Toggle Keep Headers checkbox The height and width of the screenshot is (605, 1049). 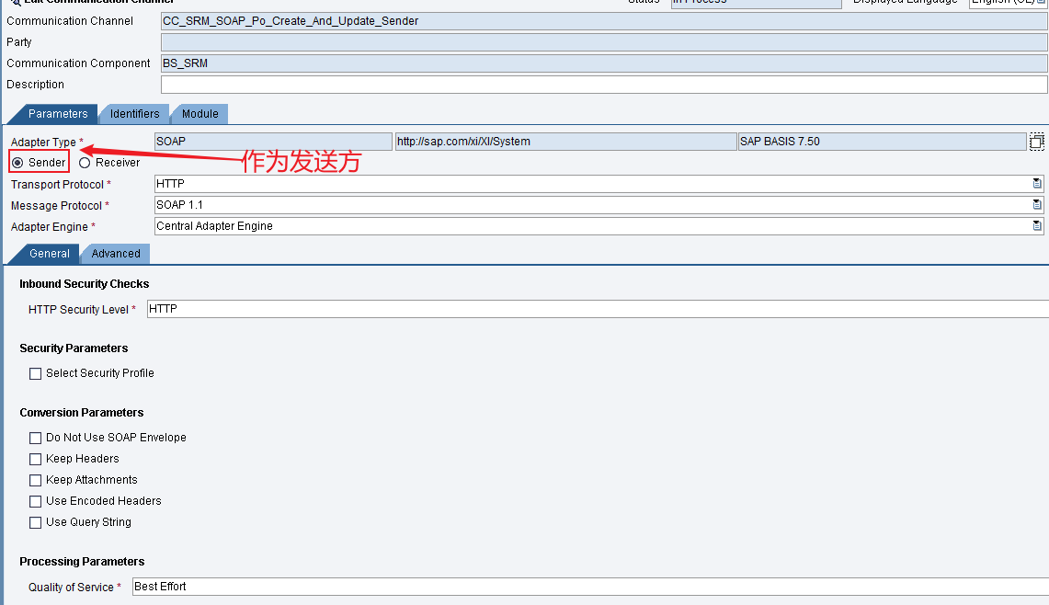(36, 459)
